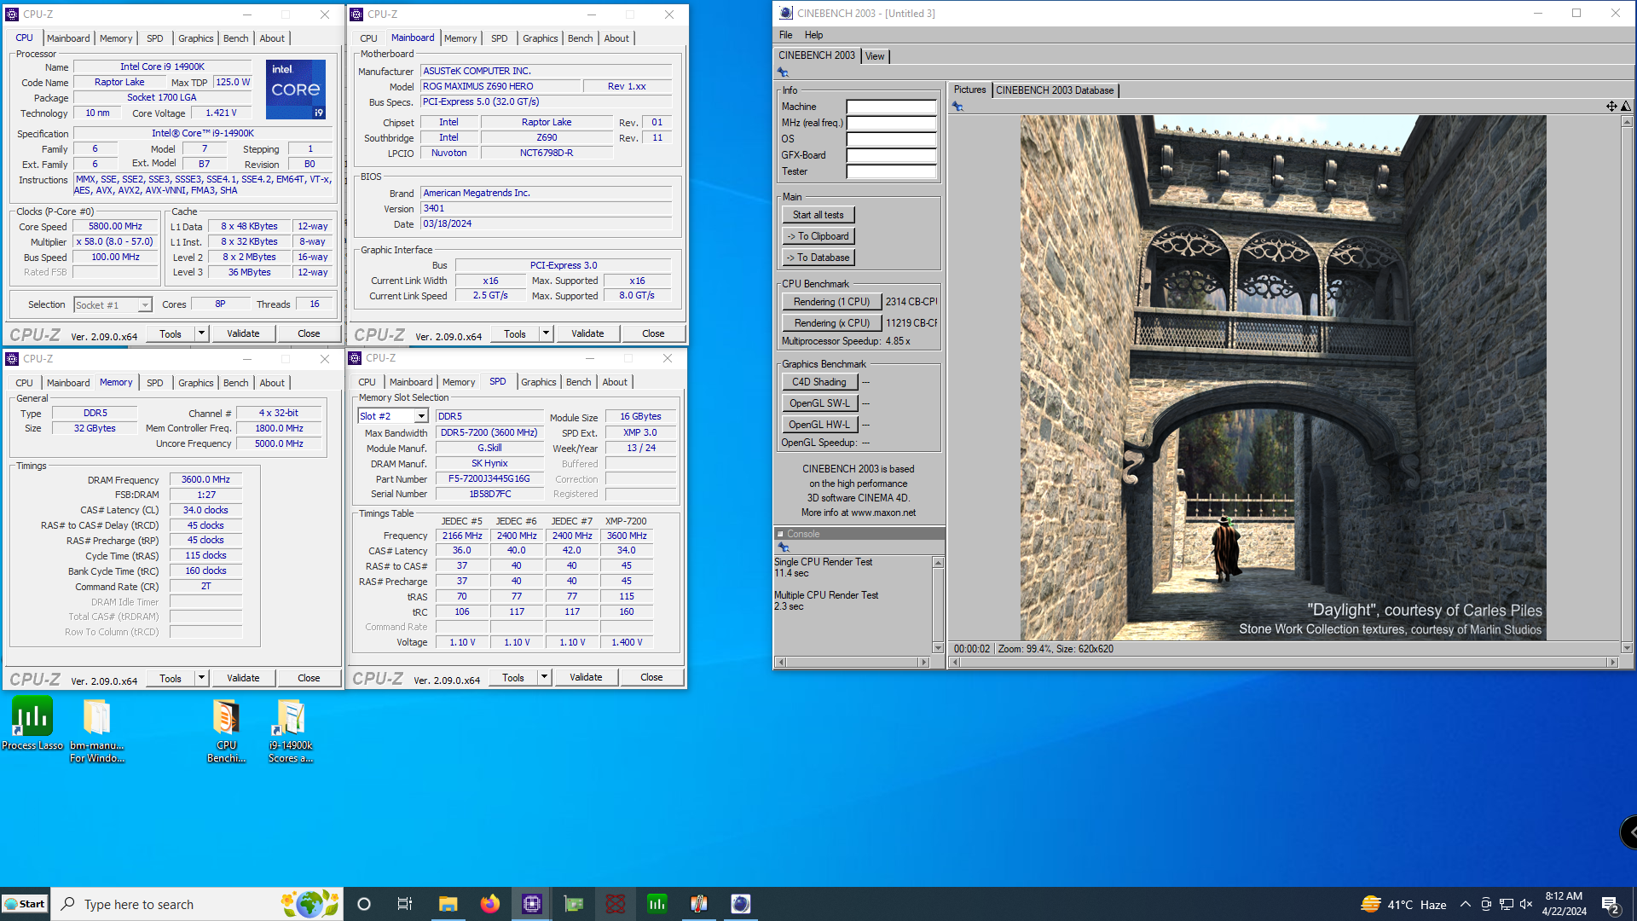Click the MHz (real freq.) field
1637x921 pixels.
(x=891, y=123)
